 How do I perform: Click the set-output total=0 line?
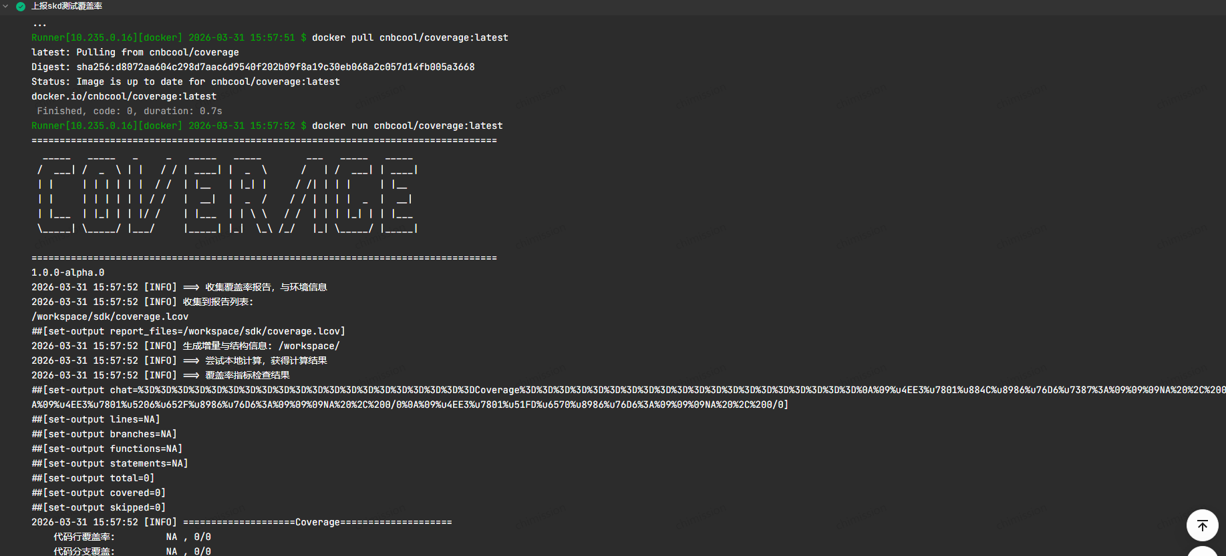(x=93, y=479)
